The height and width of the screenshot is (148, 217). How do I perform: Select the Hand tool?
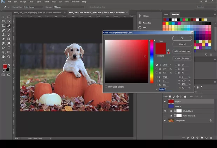click(3, 56)
